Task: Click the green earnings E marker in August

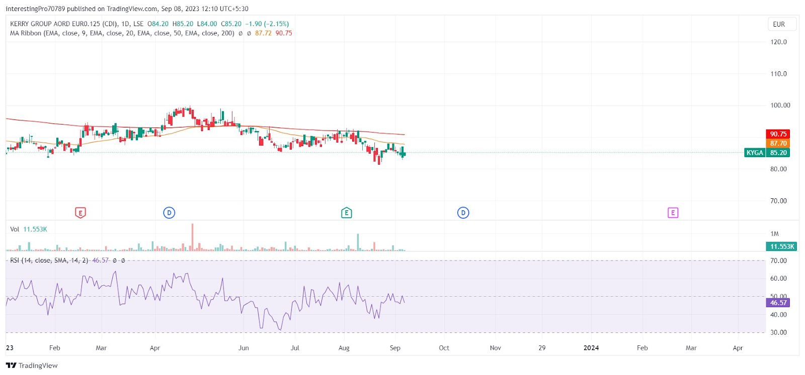Action: coord(346,213)
